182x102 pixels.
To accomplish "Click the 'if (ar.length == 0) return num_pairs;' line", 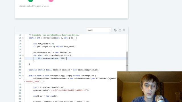I will 54,46.
